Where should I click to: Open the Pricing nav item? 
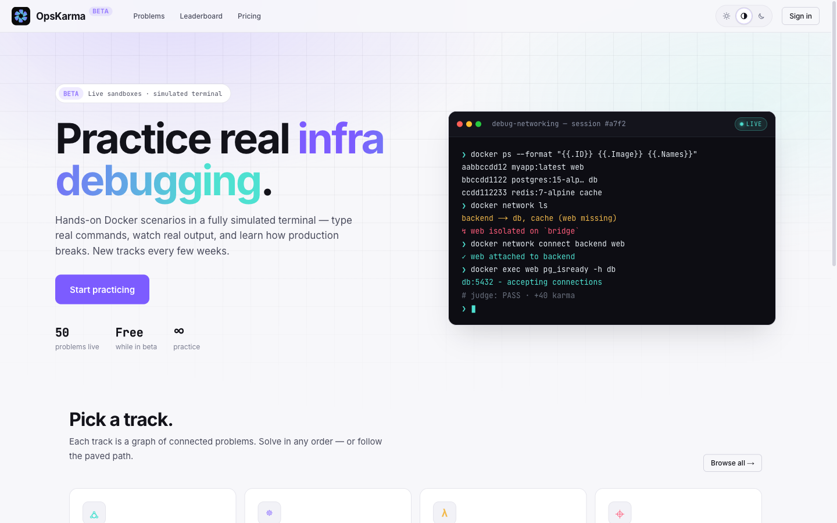pyautogui.click(x=249, y=16)
